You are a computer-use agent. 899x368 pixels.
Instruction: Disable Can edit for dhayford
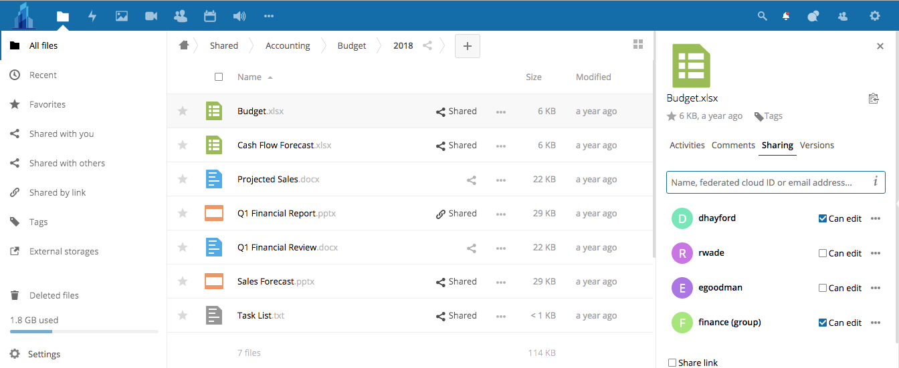823,218
